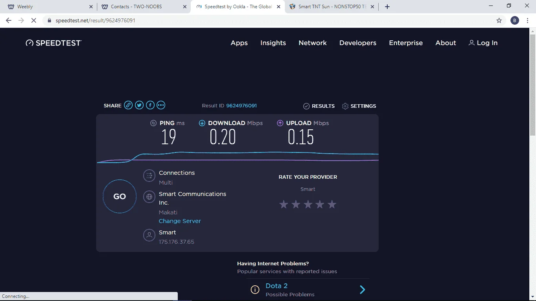Open the Developers menu
The height and width of the screenshot is (301, 536).
[x=358, y=43]
